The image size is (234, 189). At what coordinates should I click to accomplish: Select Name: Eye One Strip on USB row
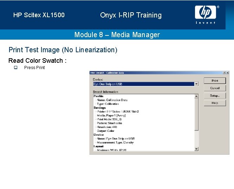point(116,139)
